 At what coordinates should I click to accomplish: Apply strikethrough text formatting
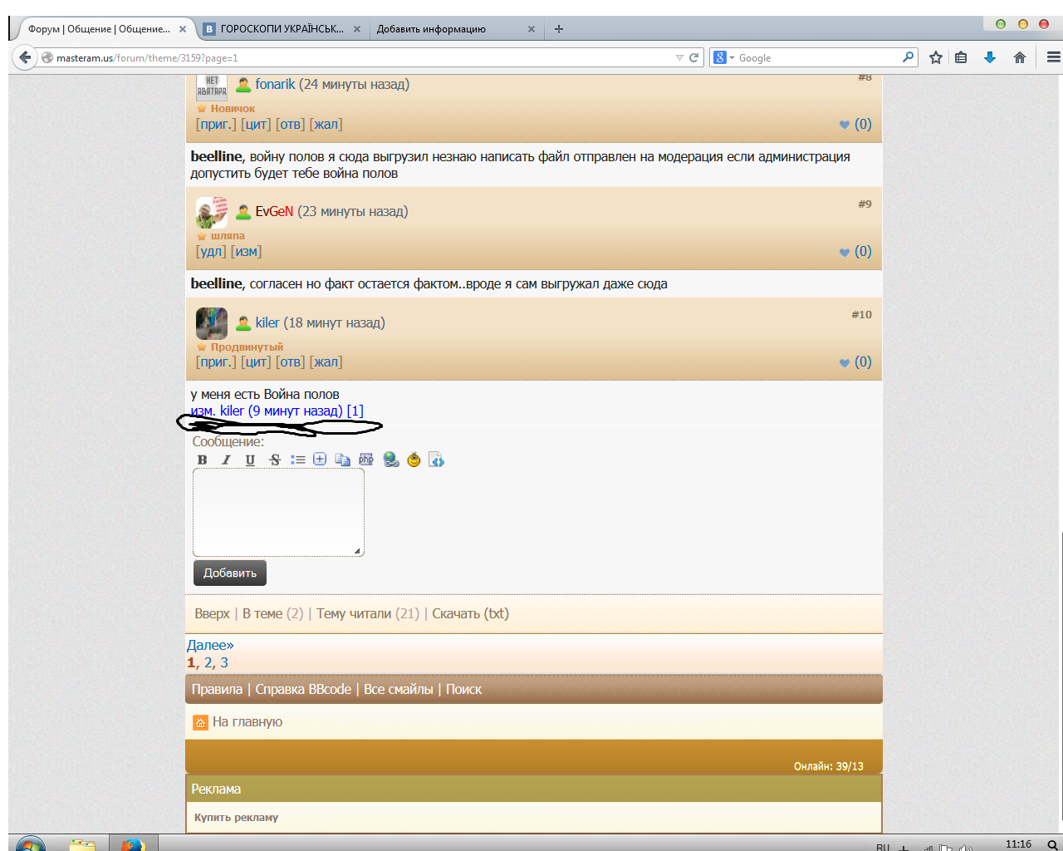click(x=275, y=460)
